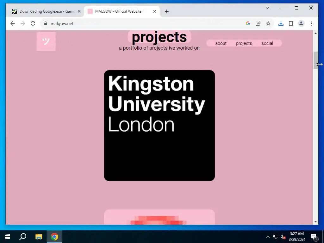
Task: Open File Explorer from the taskbar
Action: pyautogui.click(x=39, y=237)
